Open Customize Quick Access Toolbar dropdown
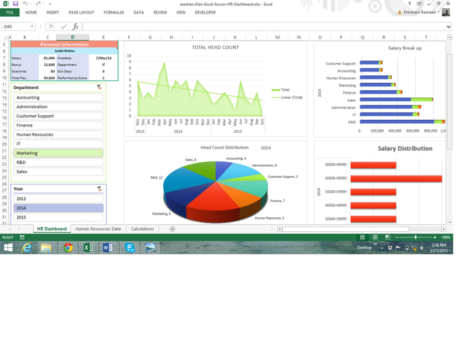The width and height of the screenshot is (456, 341). [x=50, y=4]
